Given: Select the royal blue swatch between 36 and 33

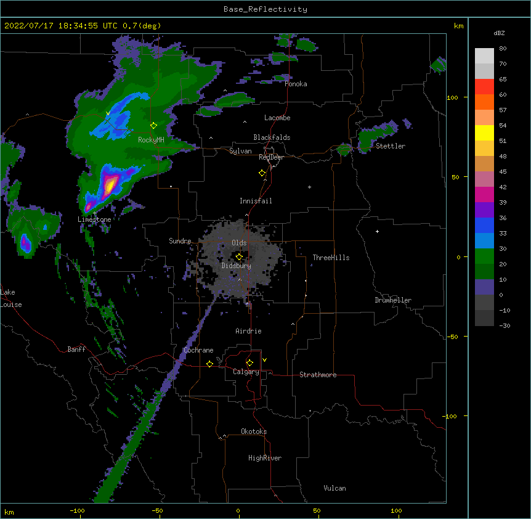Looking at the screenshot, I should pos(484,225).
